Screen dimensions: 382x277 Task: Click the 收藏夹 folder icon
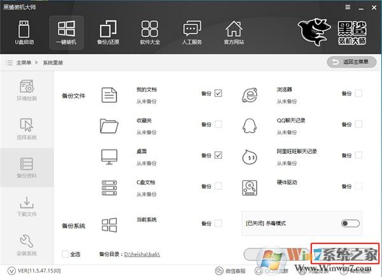tap(109, 126)
